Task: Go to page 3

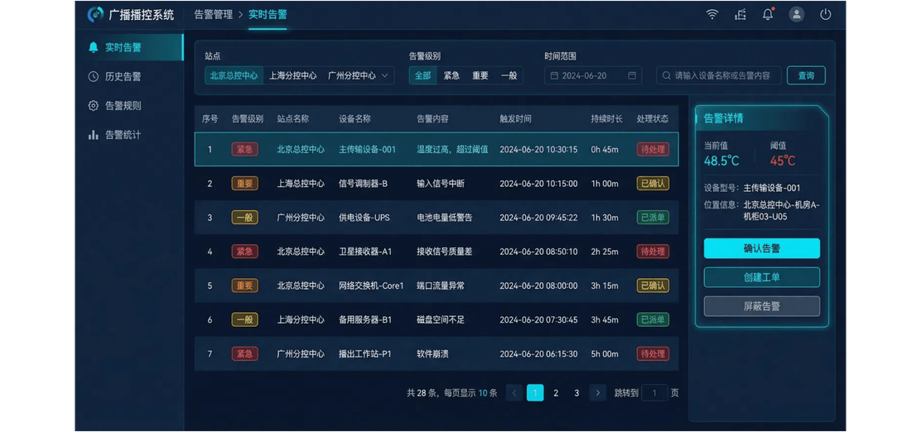Action: (x=576, y=392)
